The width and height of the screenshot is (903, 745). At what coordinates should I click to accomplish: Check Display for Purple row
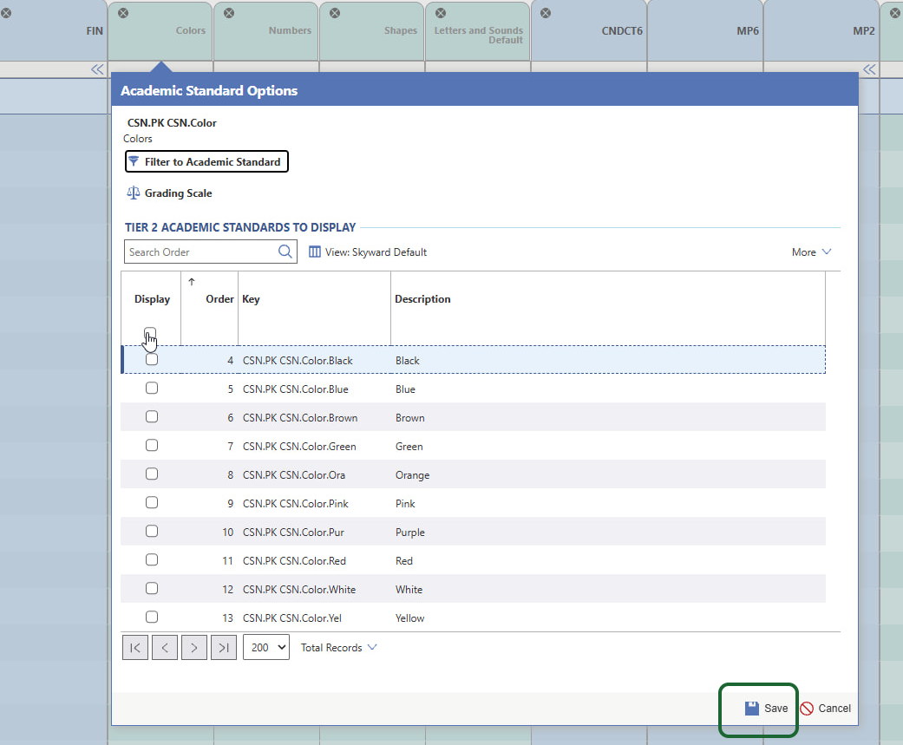click(x=152, y=531)
